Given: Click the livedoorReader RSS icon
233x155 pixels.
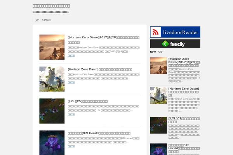Looking at the screenshot, I should pos(155,32).
